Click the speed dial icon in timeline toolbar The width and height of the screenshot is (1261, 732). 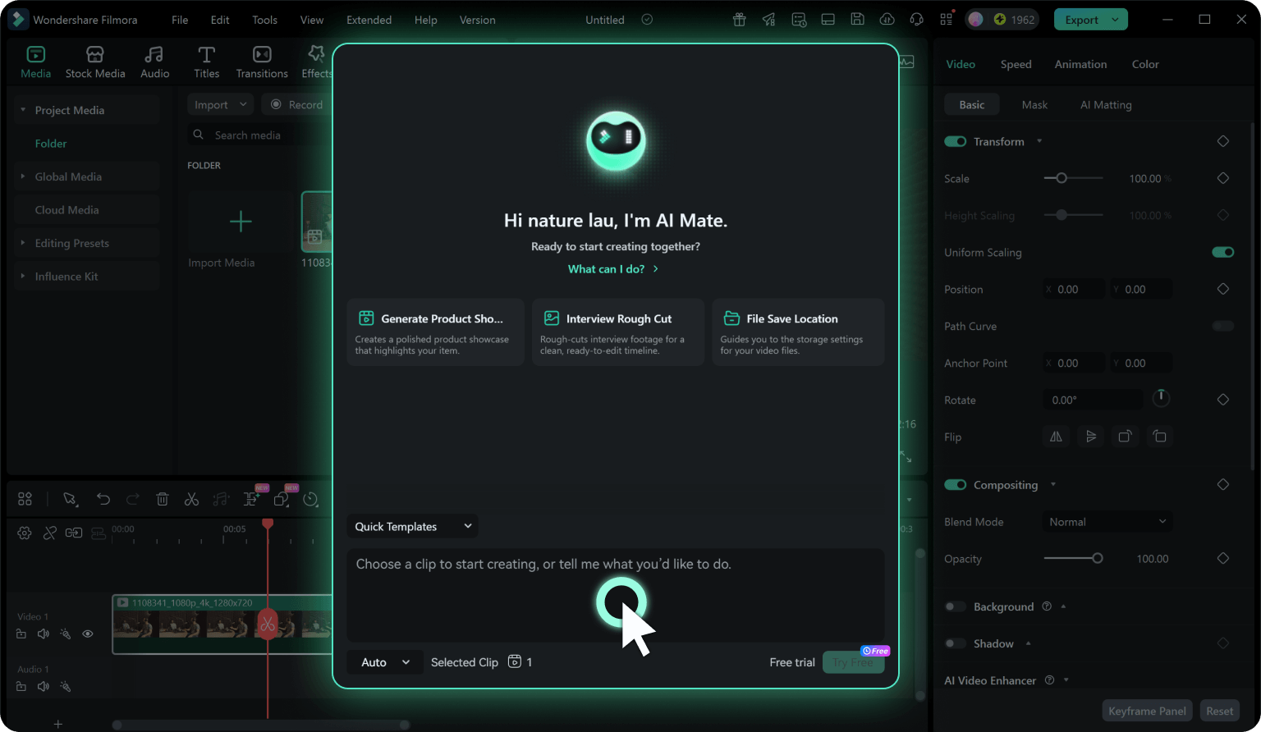310,499
